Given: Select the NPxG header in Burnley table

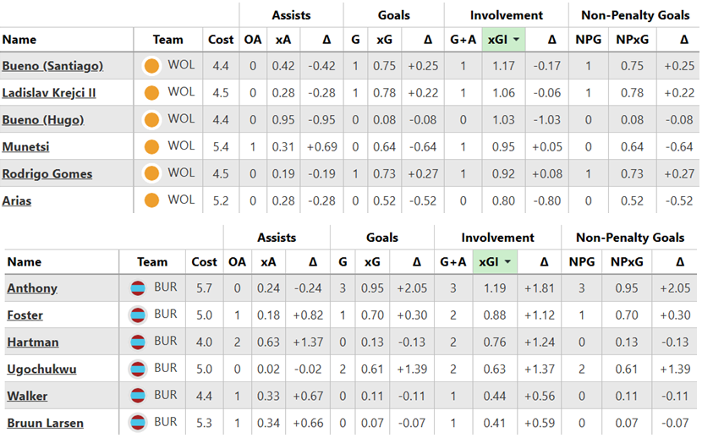Looking at the screenshot, I should point(627,262).
